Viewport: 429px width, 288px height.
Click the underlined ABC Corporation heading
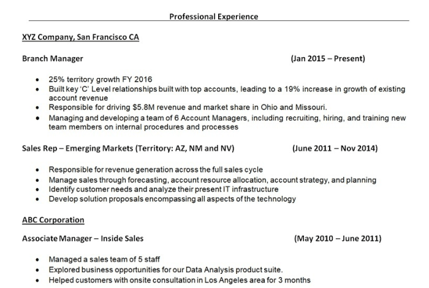(53, 220)
